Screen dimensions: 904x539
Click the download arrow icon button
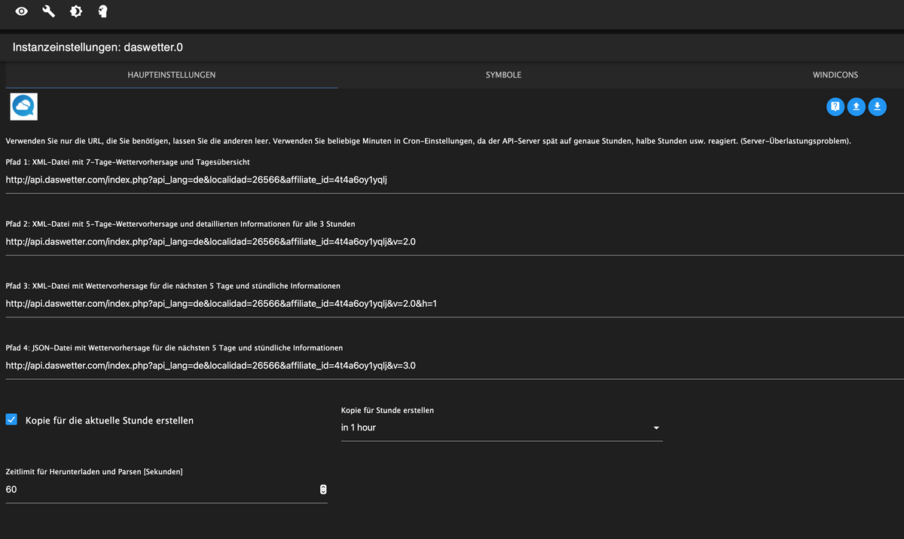(877, 107)
